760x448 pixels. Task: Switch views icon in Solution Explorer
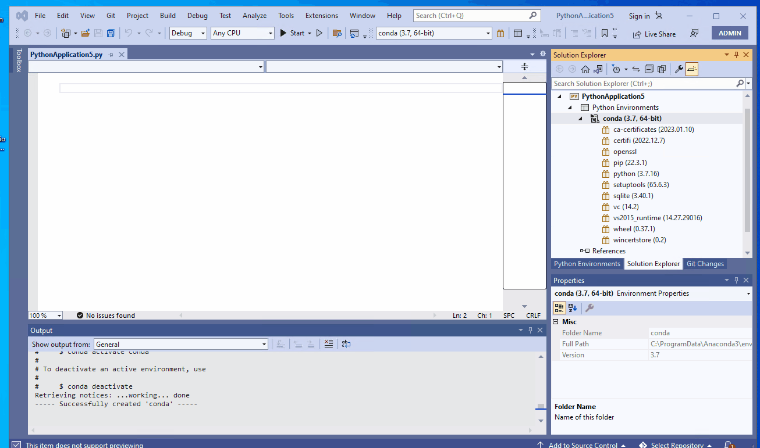(598, 69)
